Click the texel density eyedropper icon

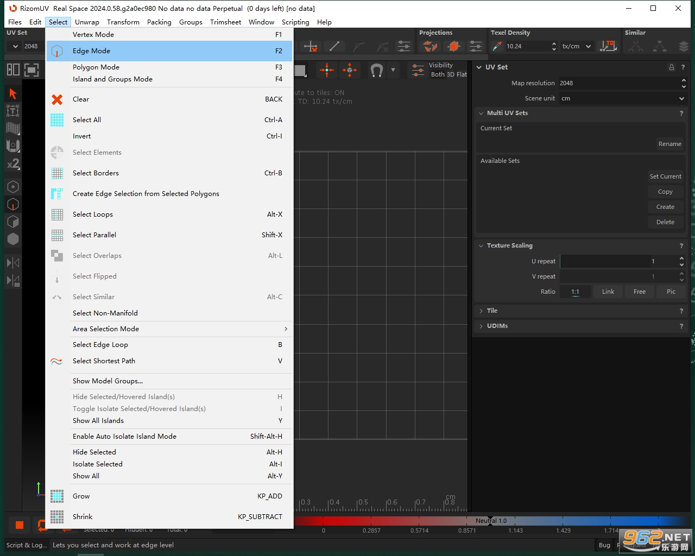(497, 46)
